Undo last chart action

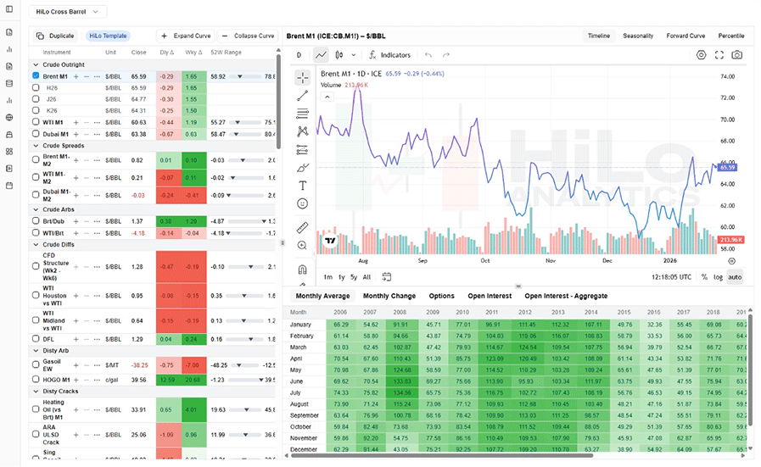coord(428,55)
